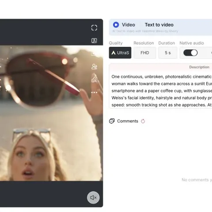This screenshot has width=212, height=212.
Task: Refresh comments with the pink reload icon
Action: pos(143,121)
